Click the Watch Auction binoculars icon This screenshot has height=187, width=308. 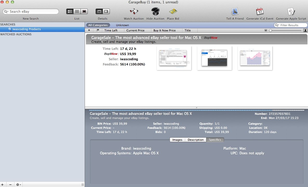pos(134,11)
